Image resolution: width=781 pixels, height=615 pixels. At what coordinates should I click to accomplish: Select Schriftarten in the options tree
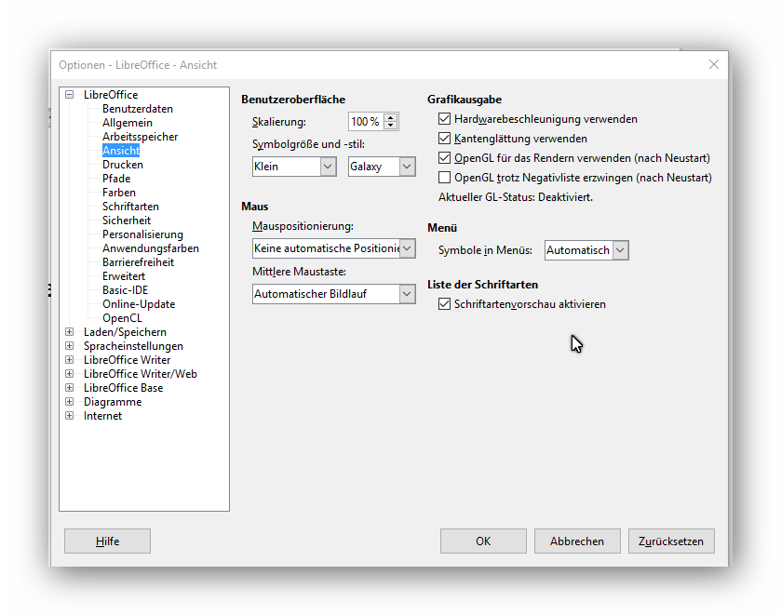click(x=130, y=207)
